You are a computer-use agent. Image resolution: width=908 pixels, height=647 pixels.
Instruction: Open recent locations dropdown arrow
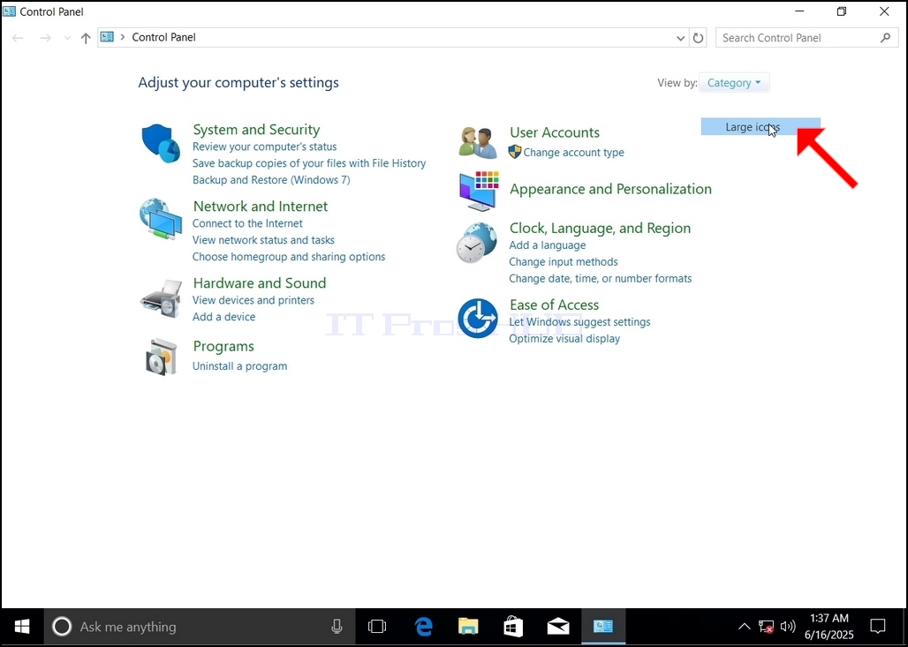(x=67, y=38)
